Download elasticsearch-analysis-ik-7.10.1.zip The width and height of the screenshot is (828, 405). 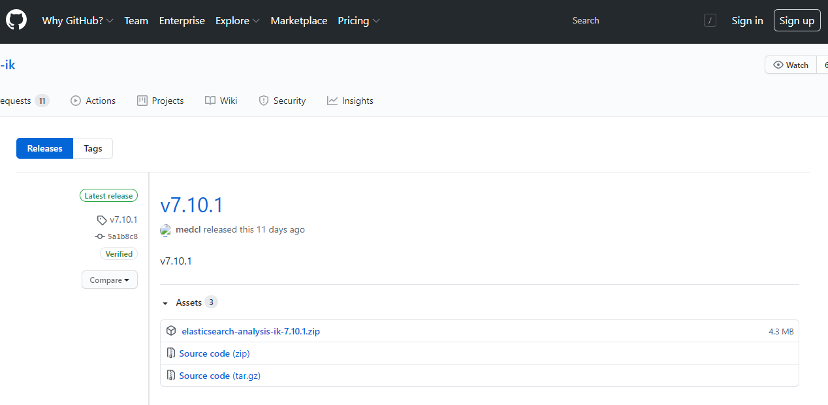251,331
